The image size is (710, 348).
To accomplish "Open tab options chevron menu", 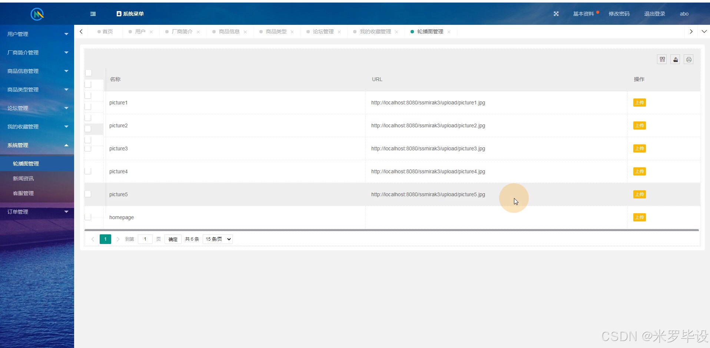I will coord(704,31).
